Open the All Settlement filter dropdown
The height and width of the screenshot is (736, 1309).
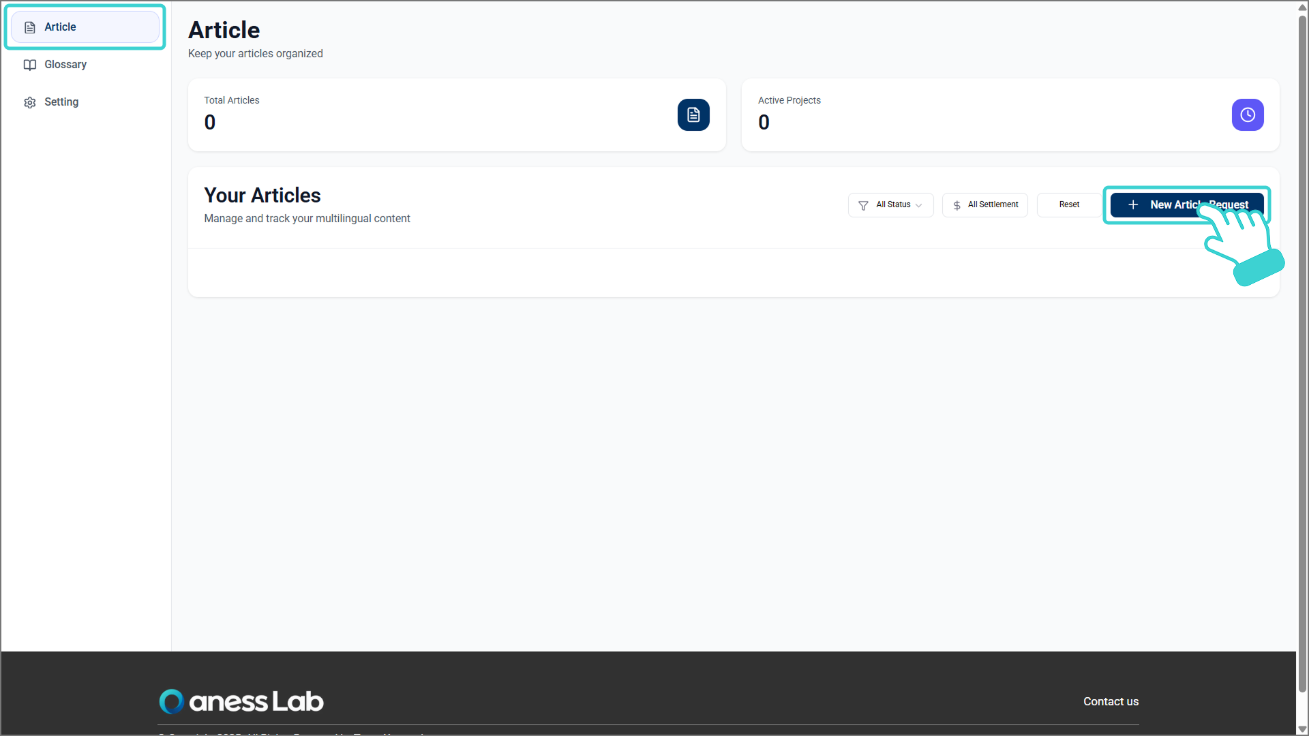[x=985, y=205]
